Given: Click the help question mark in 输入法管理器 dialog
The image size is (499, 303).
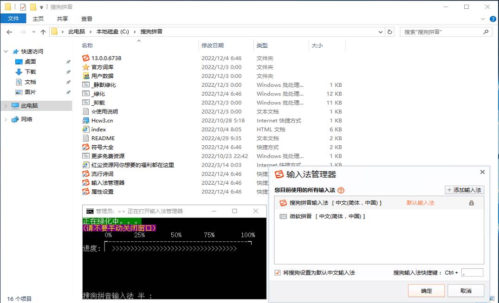Looking at the screenshot, I should coord(341,190).
